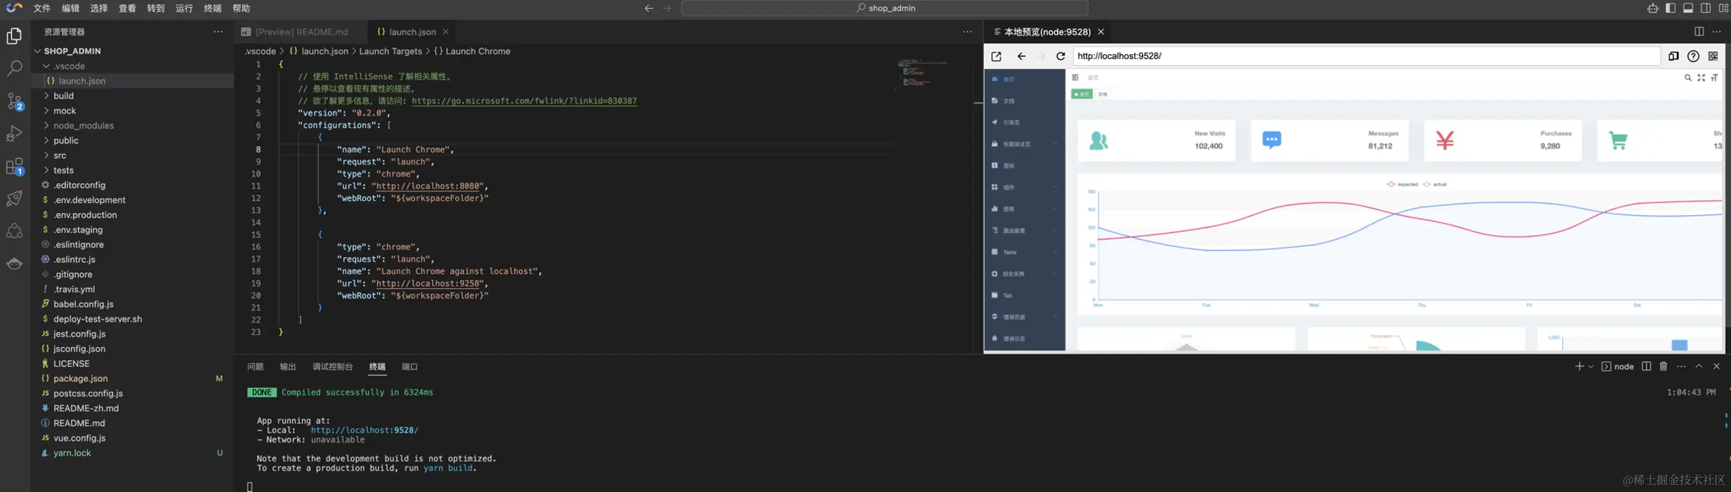The image size is (1731, 492).
Task: Open http://localhost:9528/ link in terminal
Action: point(364,430)
